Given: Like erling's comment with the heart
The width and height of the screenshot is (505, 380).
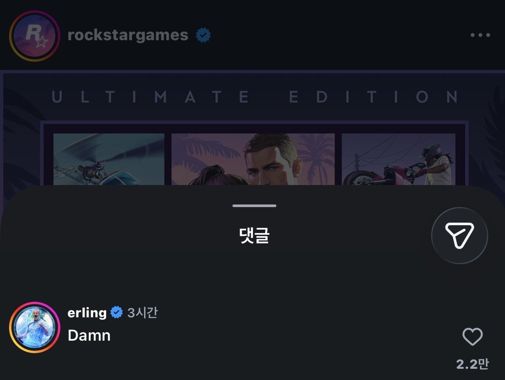Looking at the screenshot, I should (x=473, y=336).
